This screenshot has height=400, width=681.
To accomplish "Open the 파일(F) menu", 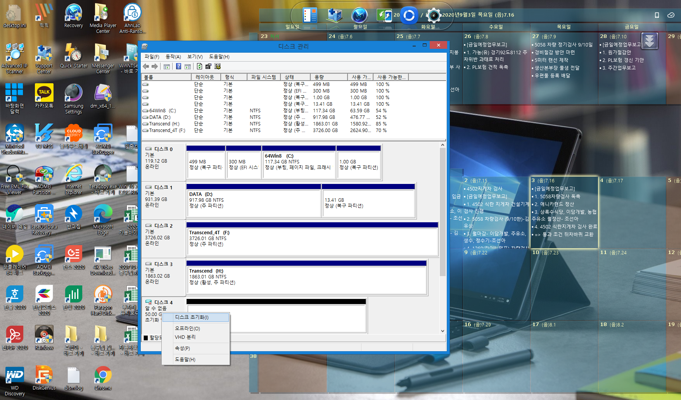I will pyautogui.click(x=152, y=57).
